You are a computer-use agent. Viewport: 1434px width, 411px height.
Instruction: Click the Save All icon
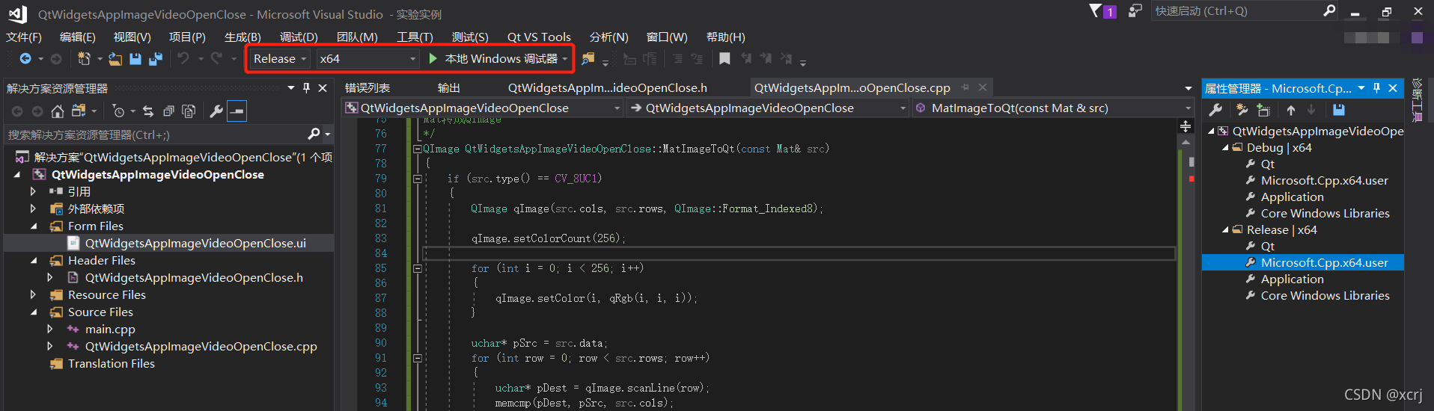tap(156, 58)
